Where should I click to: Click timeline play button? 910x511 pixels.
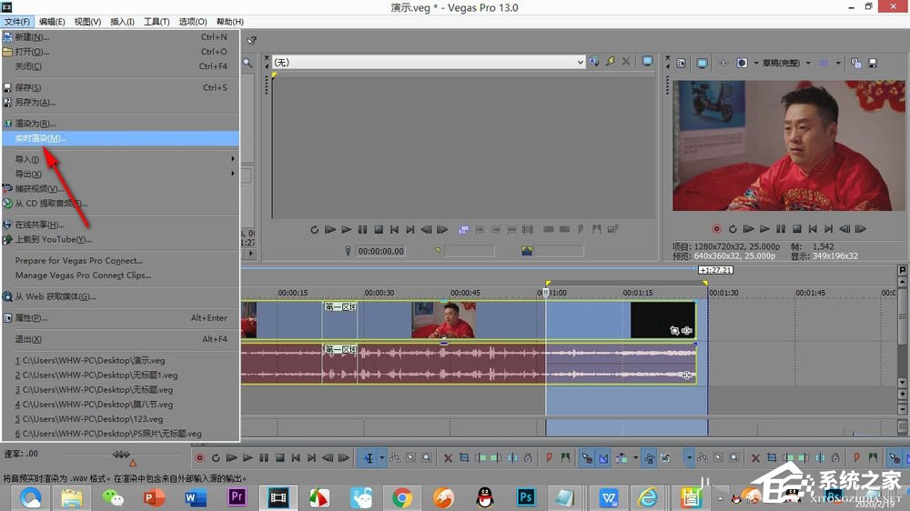click(x=248, y=458)
